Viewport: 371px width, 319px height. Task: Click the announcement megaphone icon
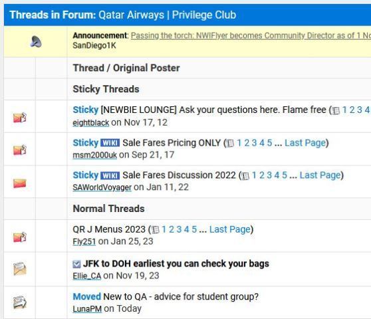36,42
